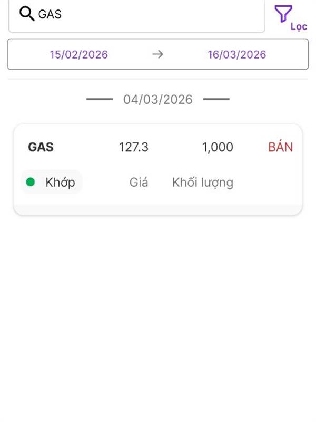Screen dimensions: 316x422
Task: Focus the search field containing GAS
Action: [147, 14]
